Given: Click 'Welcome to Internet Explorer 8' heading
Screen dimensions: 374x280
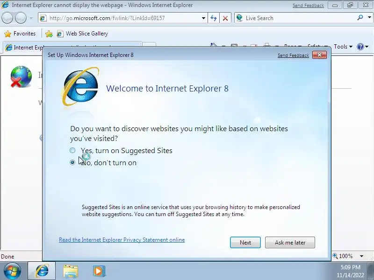Looking at the screenshot, I should click(167, 88).
